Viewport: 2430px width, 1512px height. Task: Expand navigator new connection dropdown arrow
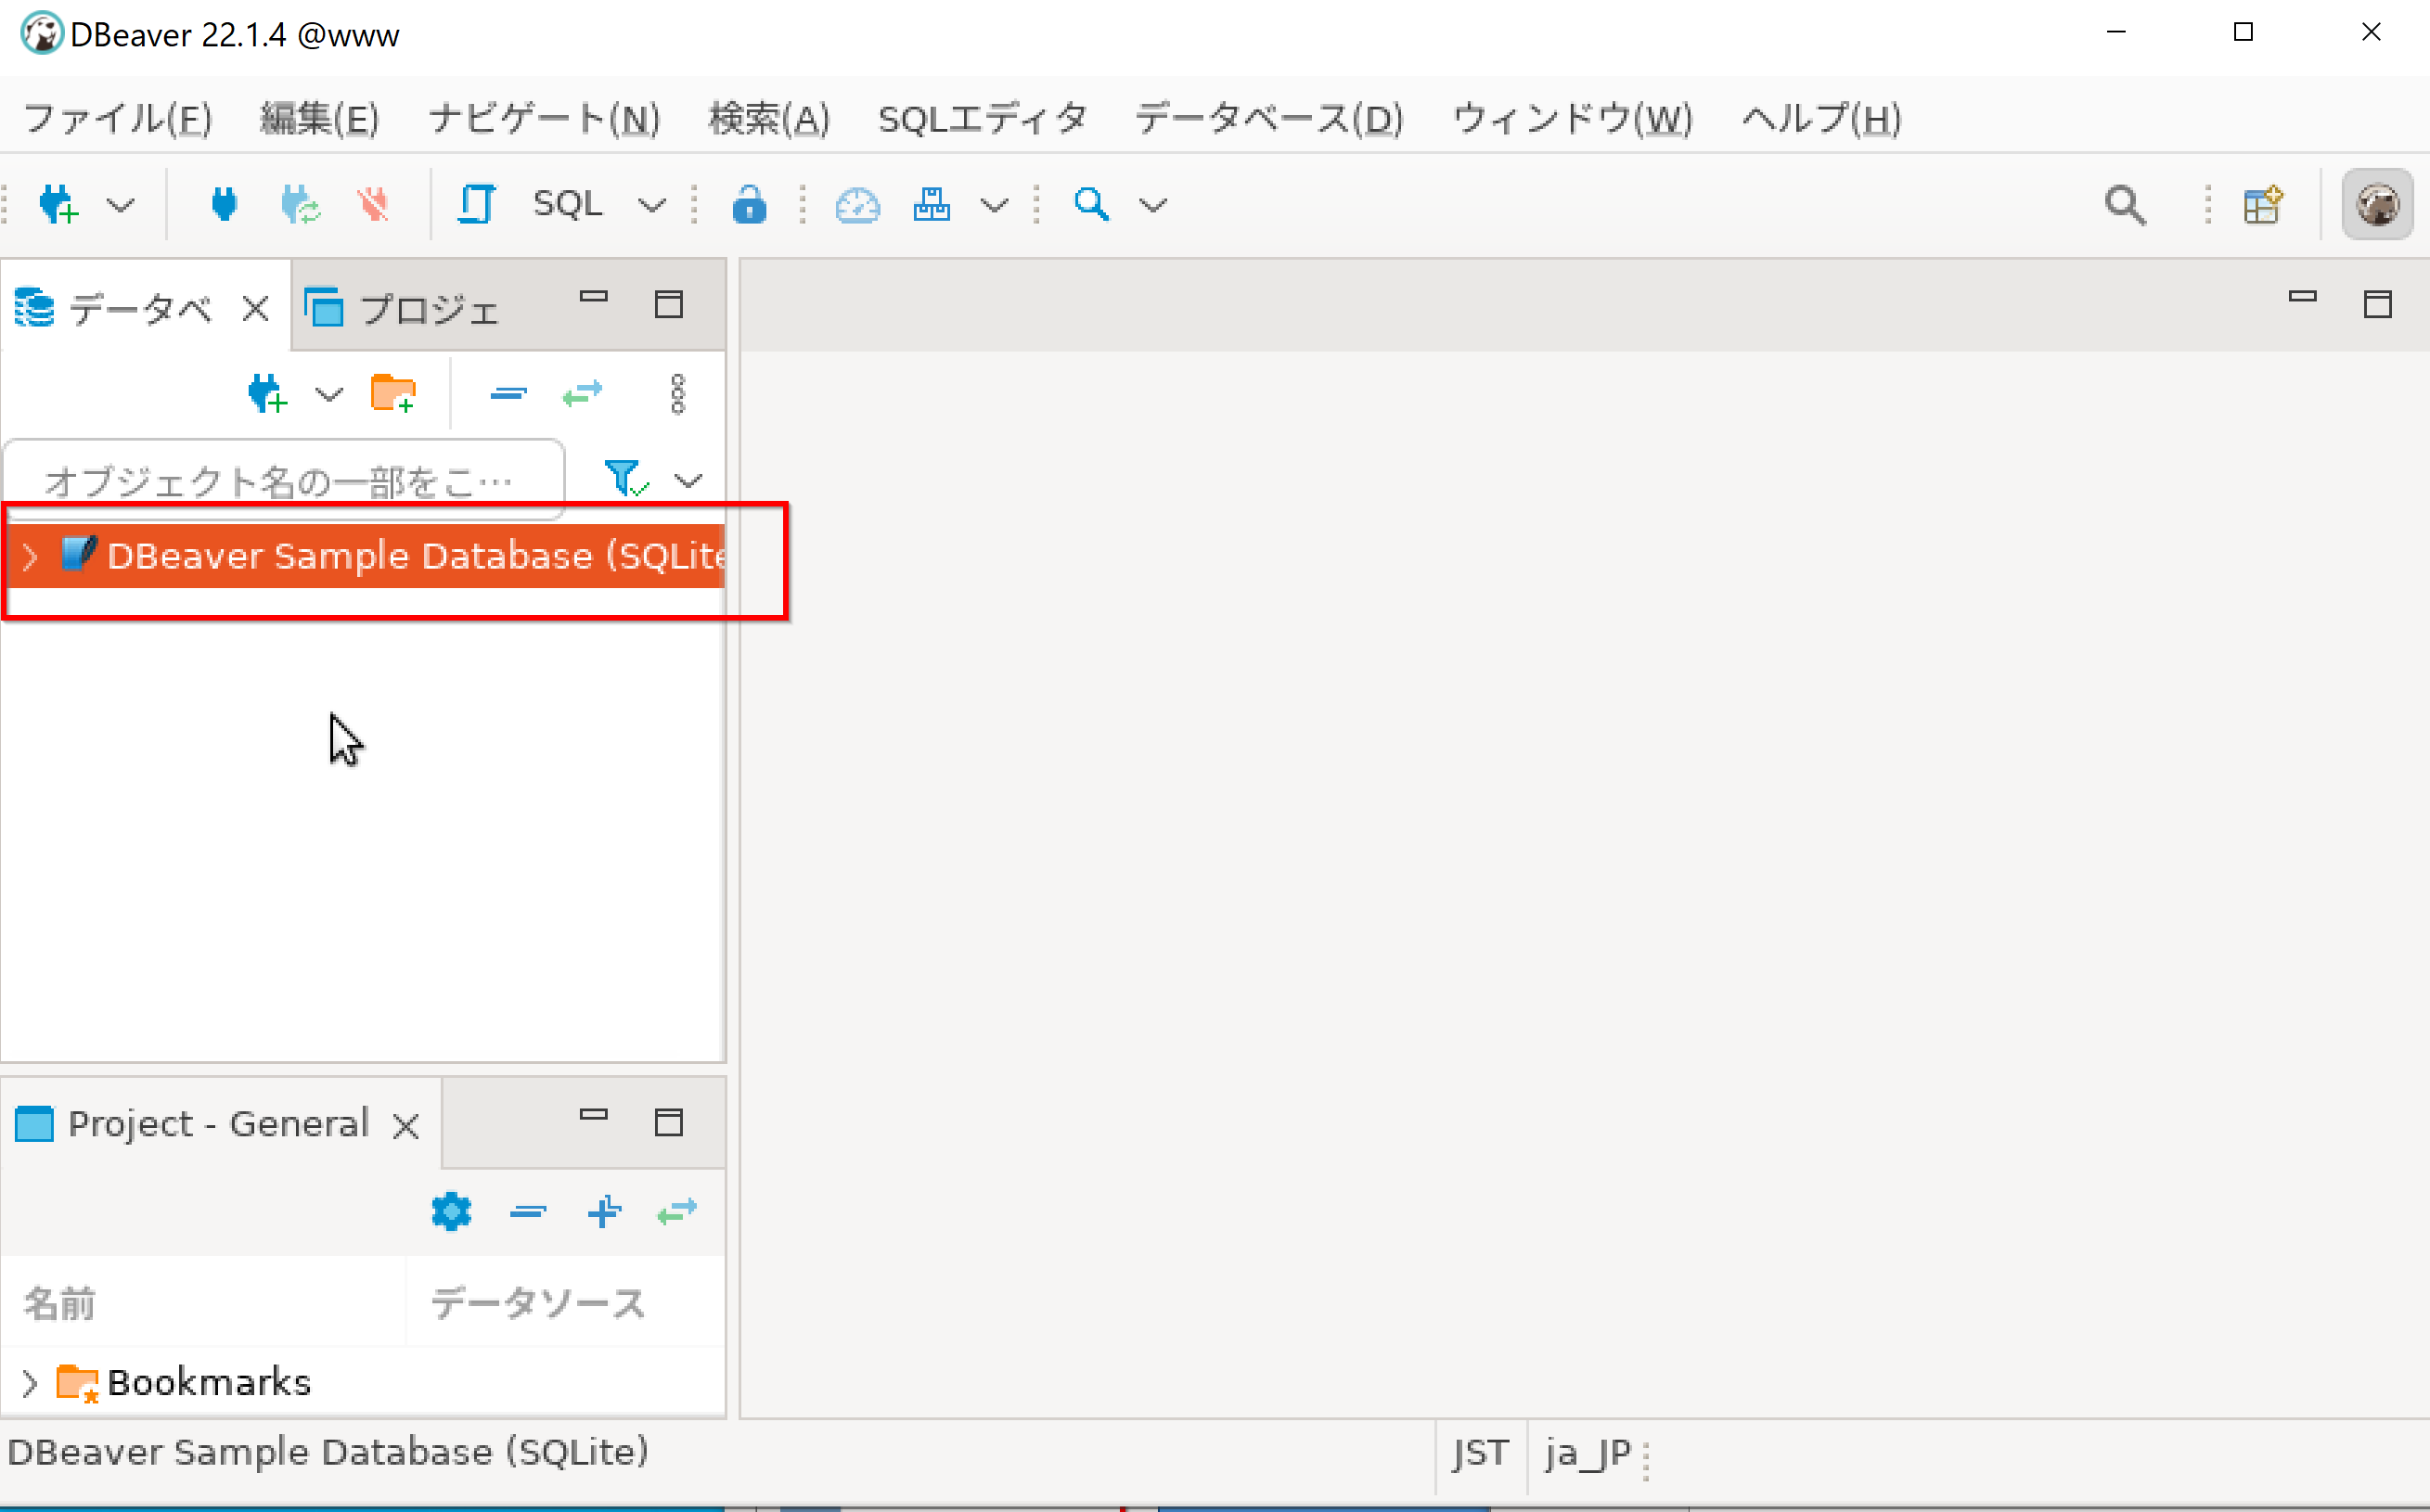(329, 395)
